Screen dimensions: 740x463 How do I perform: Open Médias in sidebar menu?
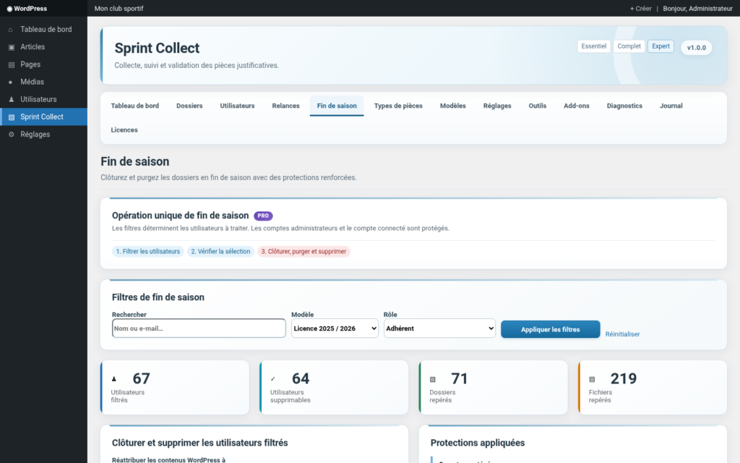tap(43, 82)
